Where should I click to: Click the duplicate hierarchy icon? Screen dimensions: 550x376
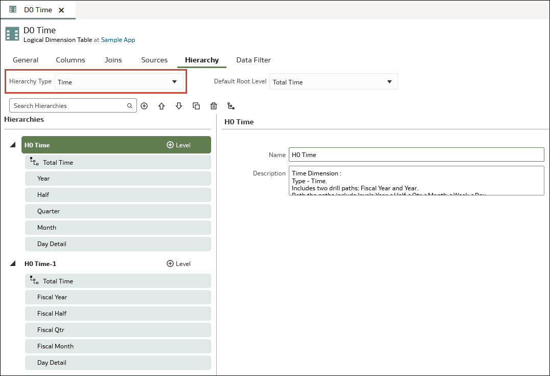click(x=196, y=106)
